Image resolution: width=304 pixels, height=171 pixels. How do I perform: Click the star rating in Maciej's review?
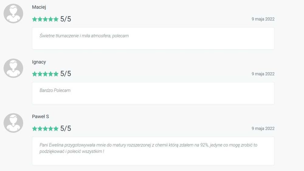pyautogui.click(x=45, y=19)
